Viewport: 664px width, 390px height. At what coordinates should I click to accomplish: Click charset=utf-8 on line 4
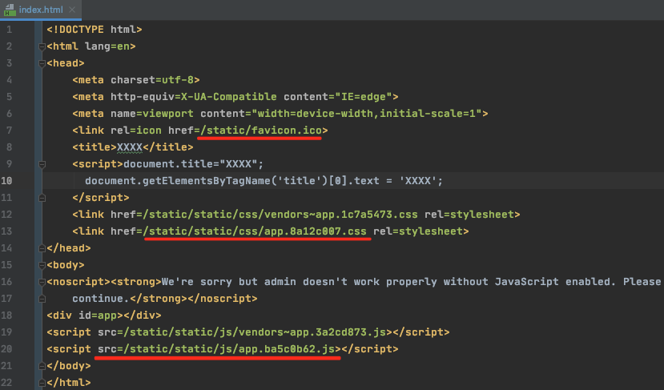pyautogui.click(x=152, y=79)
